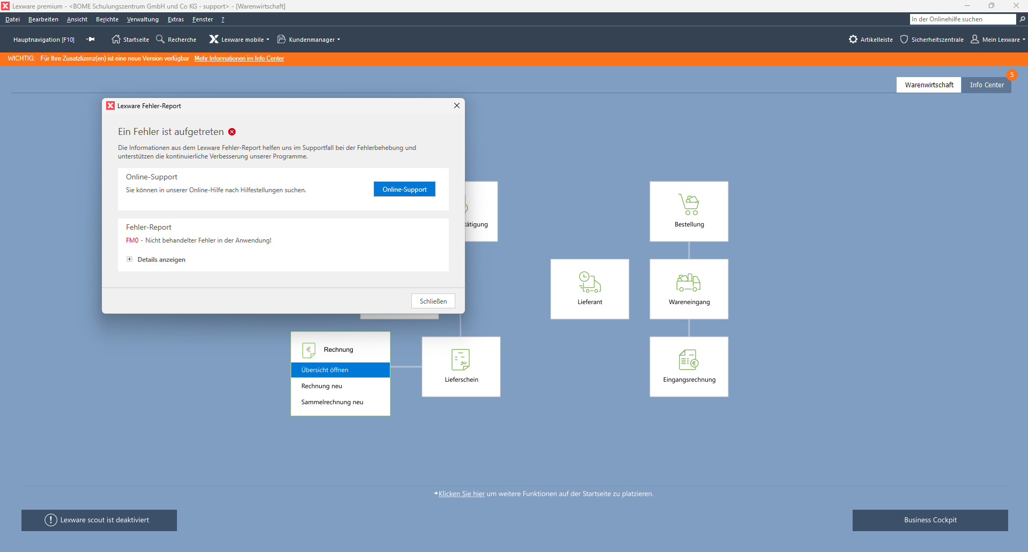Click the Online-Support button
The height and width of the screenshot is (552, 1028).
[x=404, y=189]
